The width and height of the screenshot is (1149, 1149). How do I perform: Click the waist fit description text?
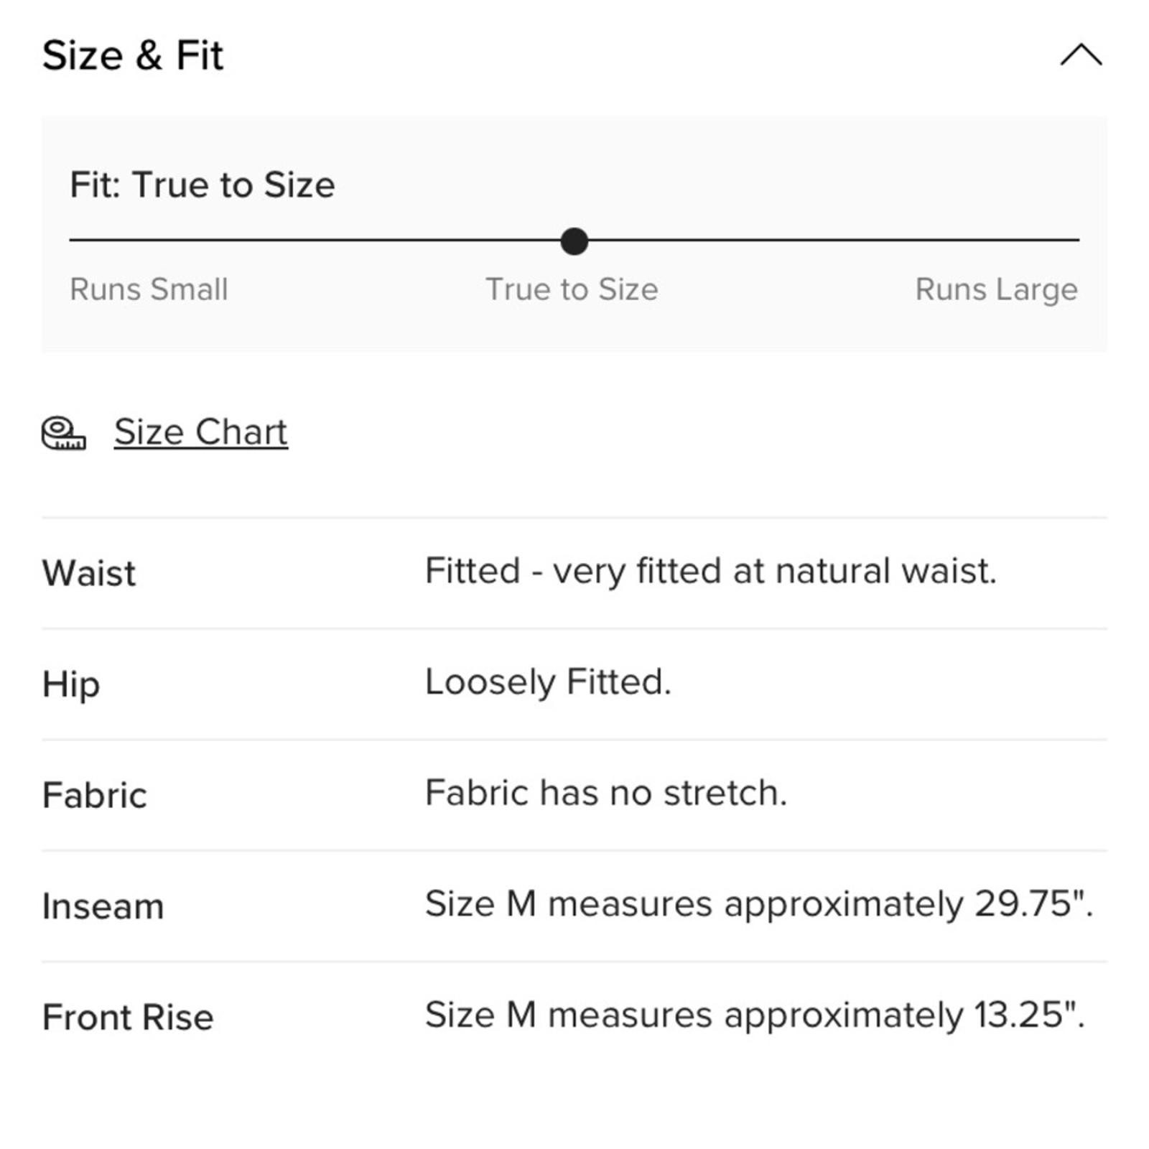[x=710, y=572]
